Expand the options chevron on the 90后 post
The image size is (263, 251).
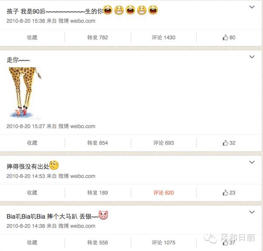pos(252,7)
